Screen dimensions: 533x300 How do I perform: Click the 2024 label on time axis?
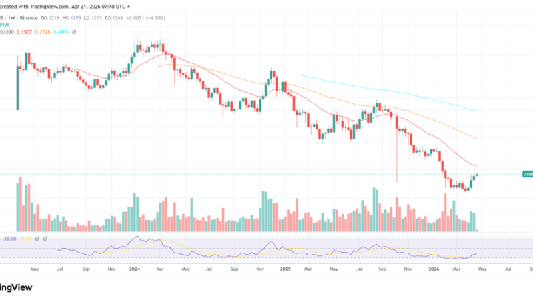[134, 269]
